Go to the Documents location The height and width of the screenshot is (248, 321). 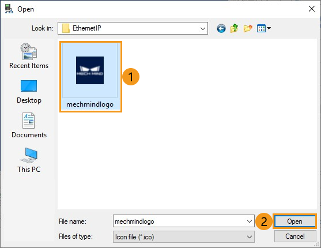tap(29, 125)
